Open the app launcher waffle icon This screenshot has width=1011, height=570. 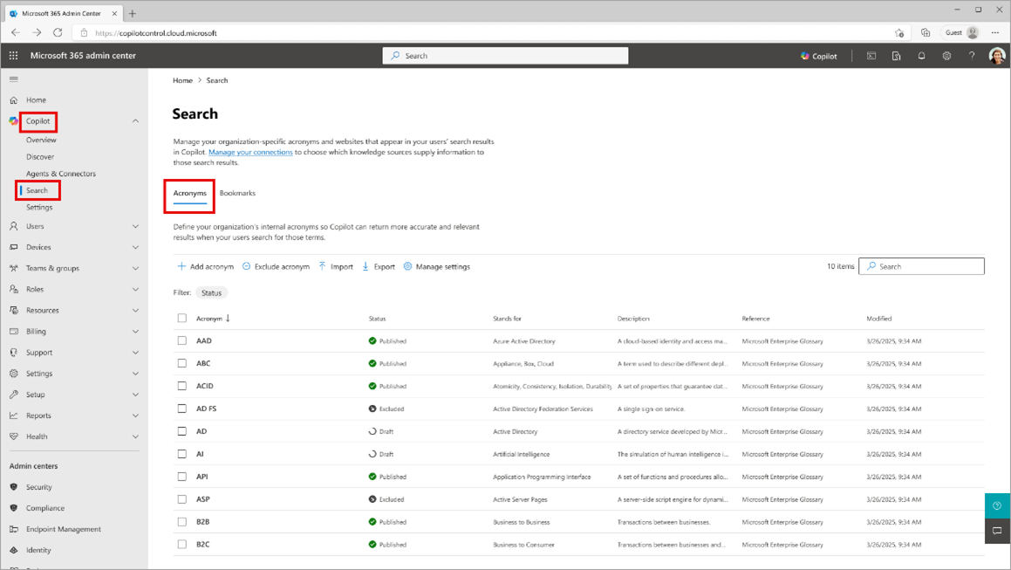14,56
